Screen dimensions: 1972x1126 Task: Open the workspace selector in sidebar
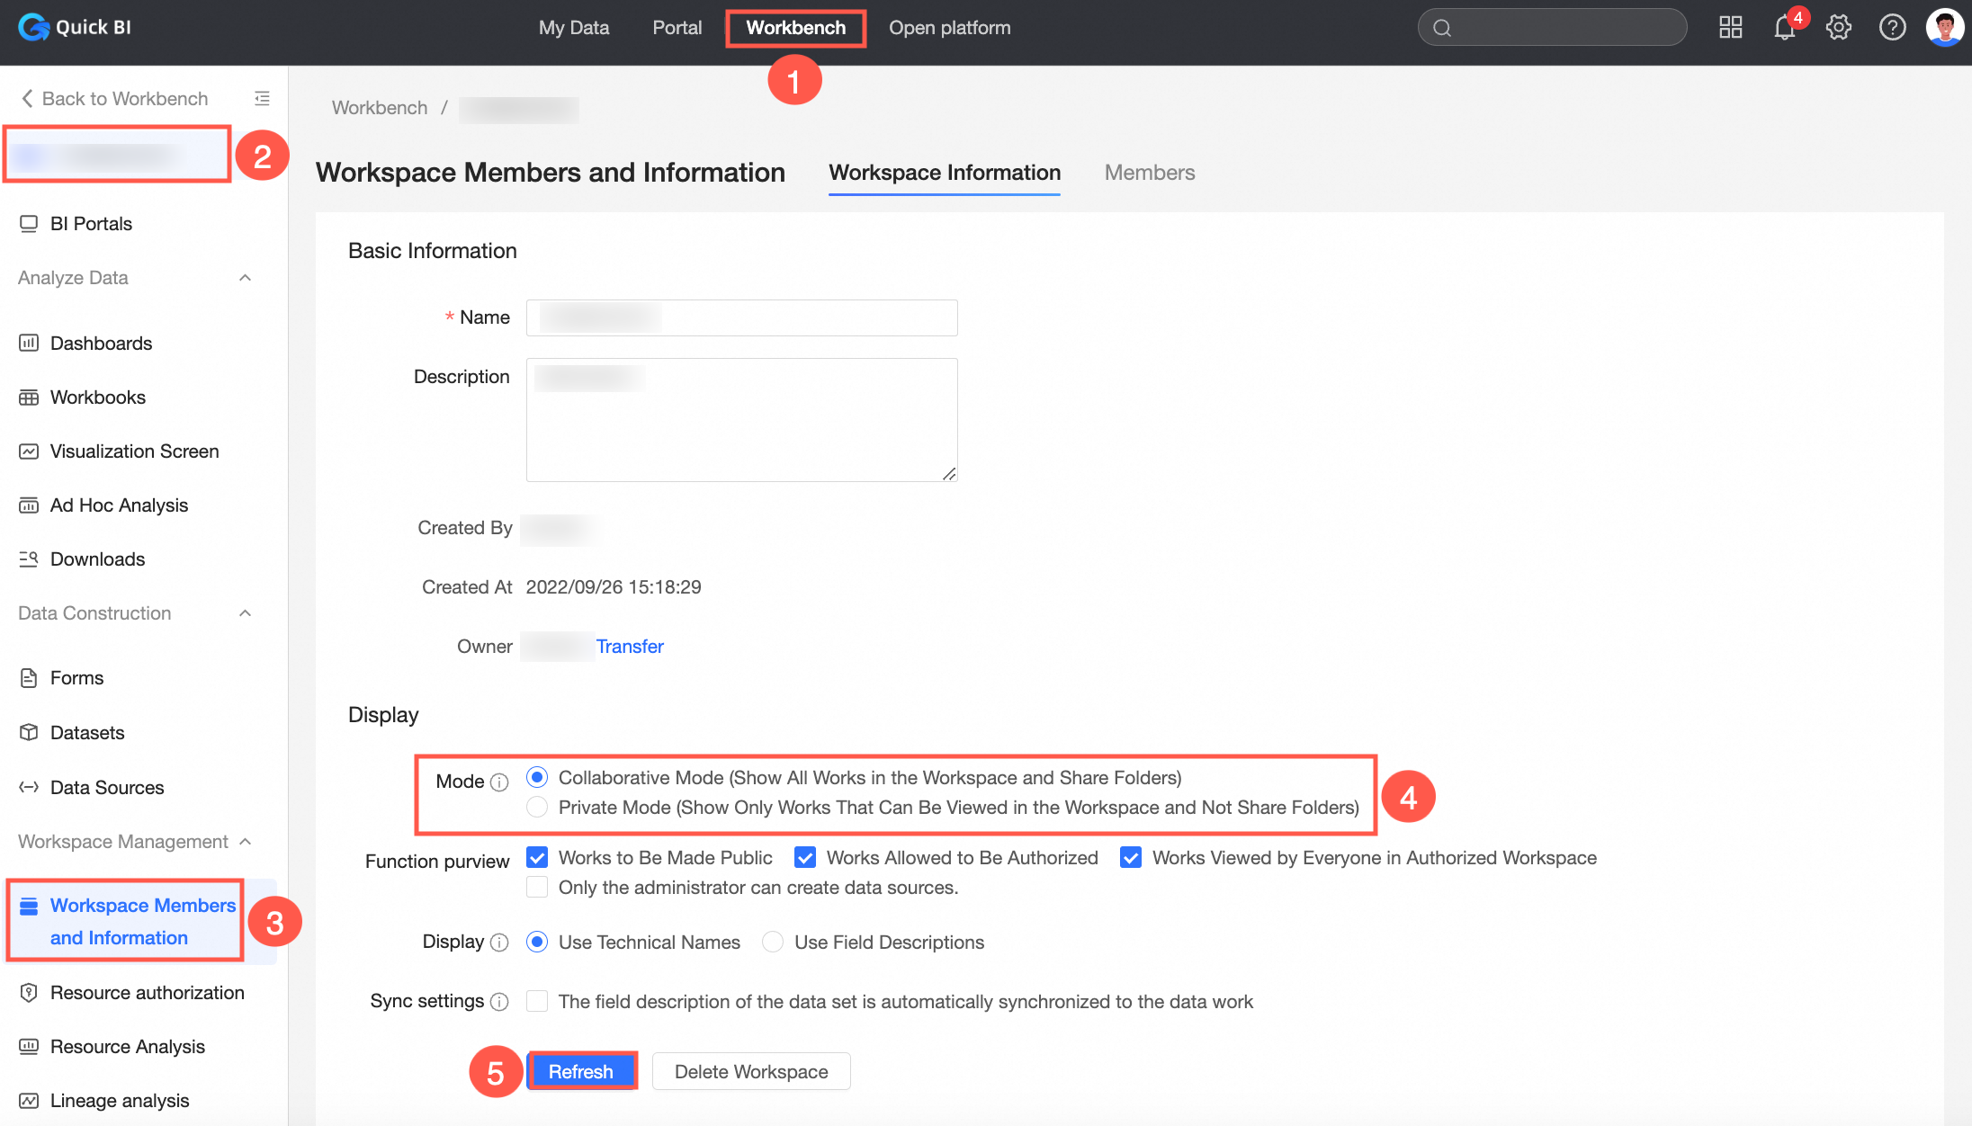click(x=117, y=156)
